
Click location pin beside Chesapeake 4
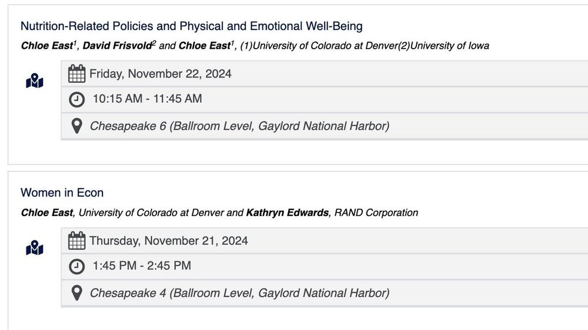76,293
